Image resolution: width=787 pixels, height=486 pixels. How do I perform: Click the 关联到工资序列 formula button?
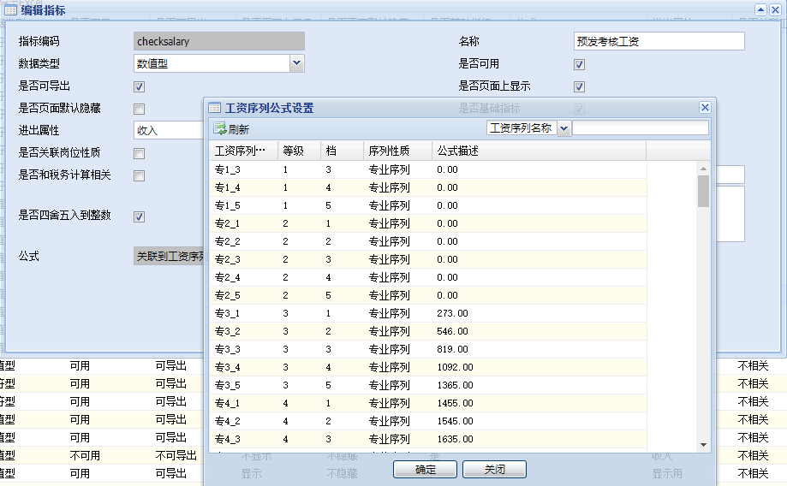pyautogui.click(x=170, y=257)
